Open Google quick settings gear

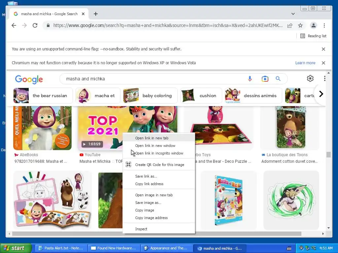pos(310,78)
